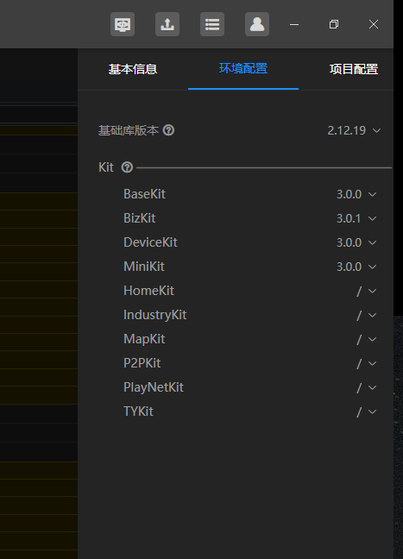Open the user account icon

pyautogui.click(x=257, y=24)
